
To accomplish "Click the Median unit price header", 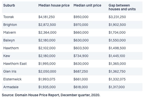I will [87, 5].
